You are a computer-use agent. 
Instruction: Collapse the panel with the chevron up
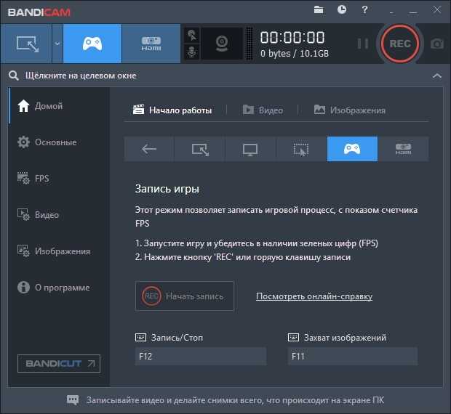tap(437, 76)
